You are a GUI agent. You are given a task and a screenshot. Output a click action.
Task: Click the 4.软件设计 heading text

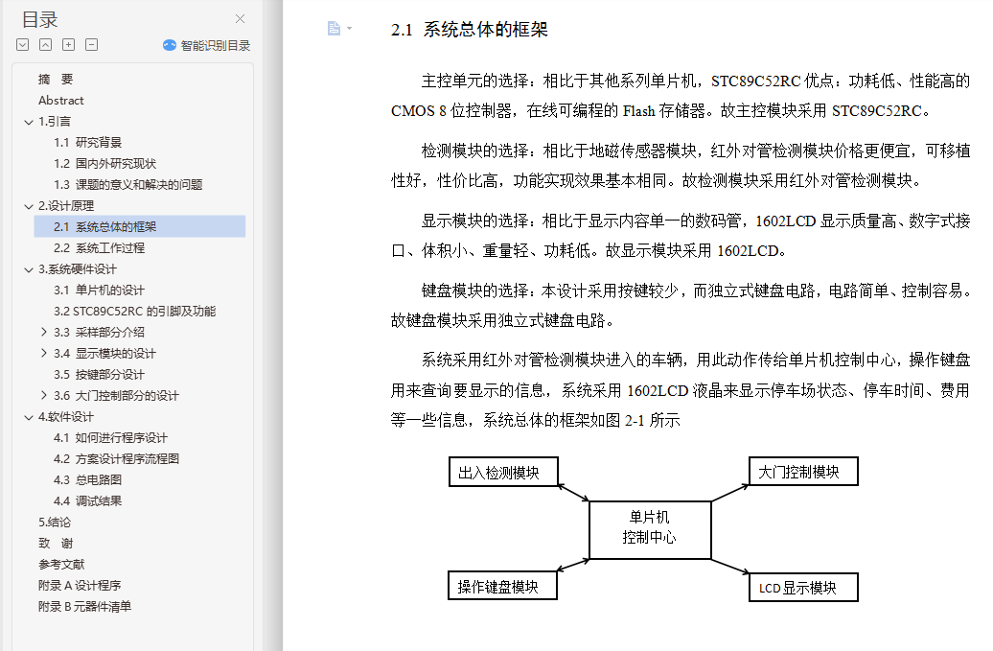[66, 417]
